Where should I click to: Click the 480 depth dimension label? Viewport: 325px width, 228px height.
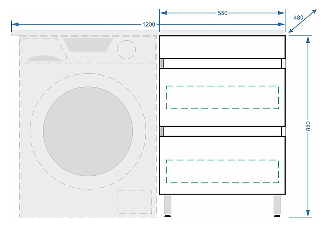click(x=298, y=18)
